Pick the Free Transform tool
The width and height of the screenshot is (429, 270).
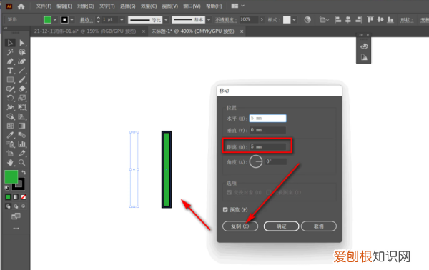[22, 107]
